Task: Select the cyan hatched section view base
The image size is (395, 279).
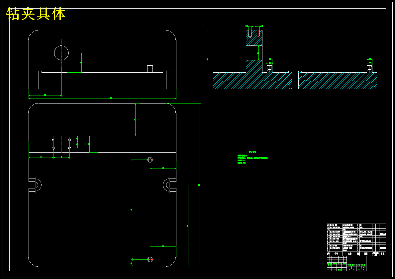Action: pos(295,81)
